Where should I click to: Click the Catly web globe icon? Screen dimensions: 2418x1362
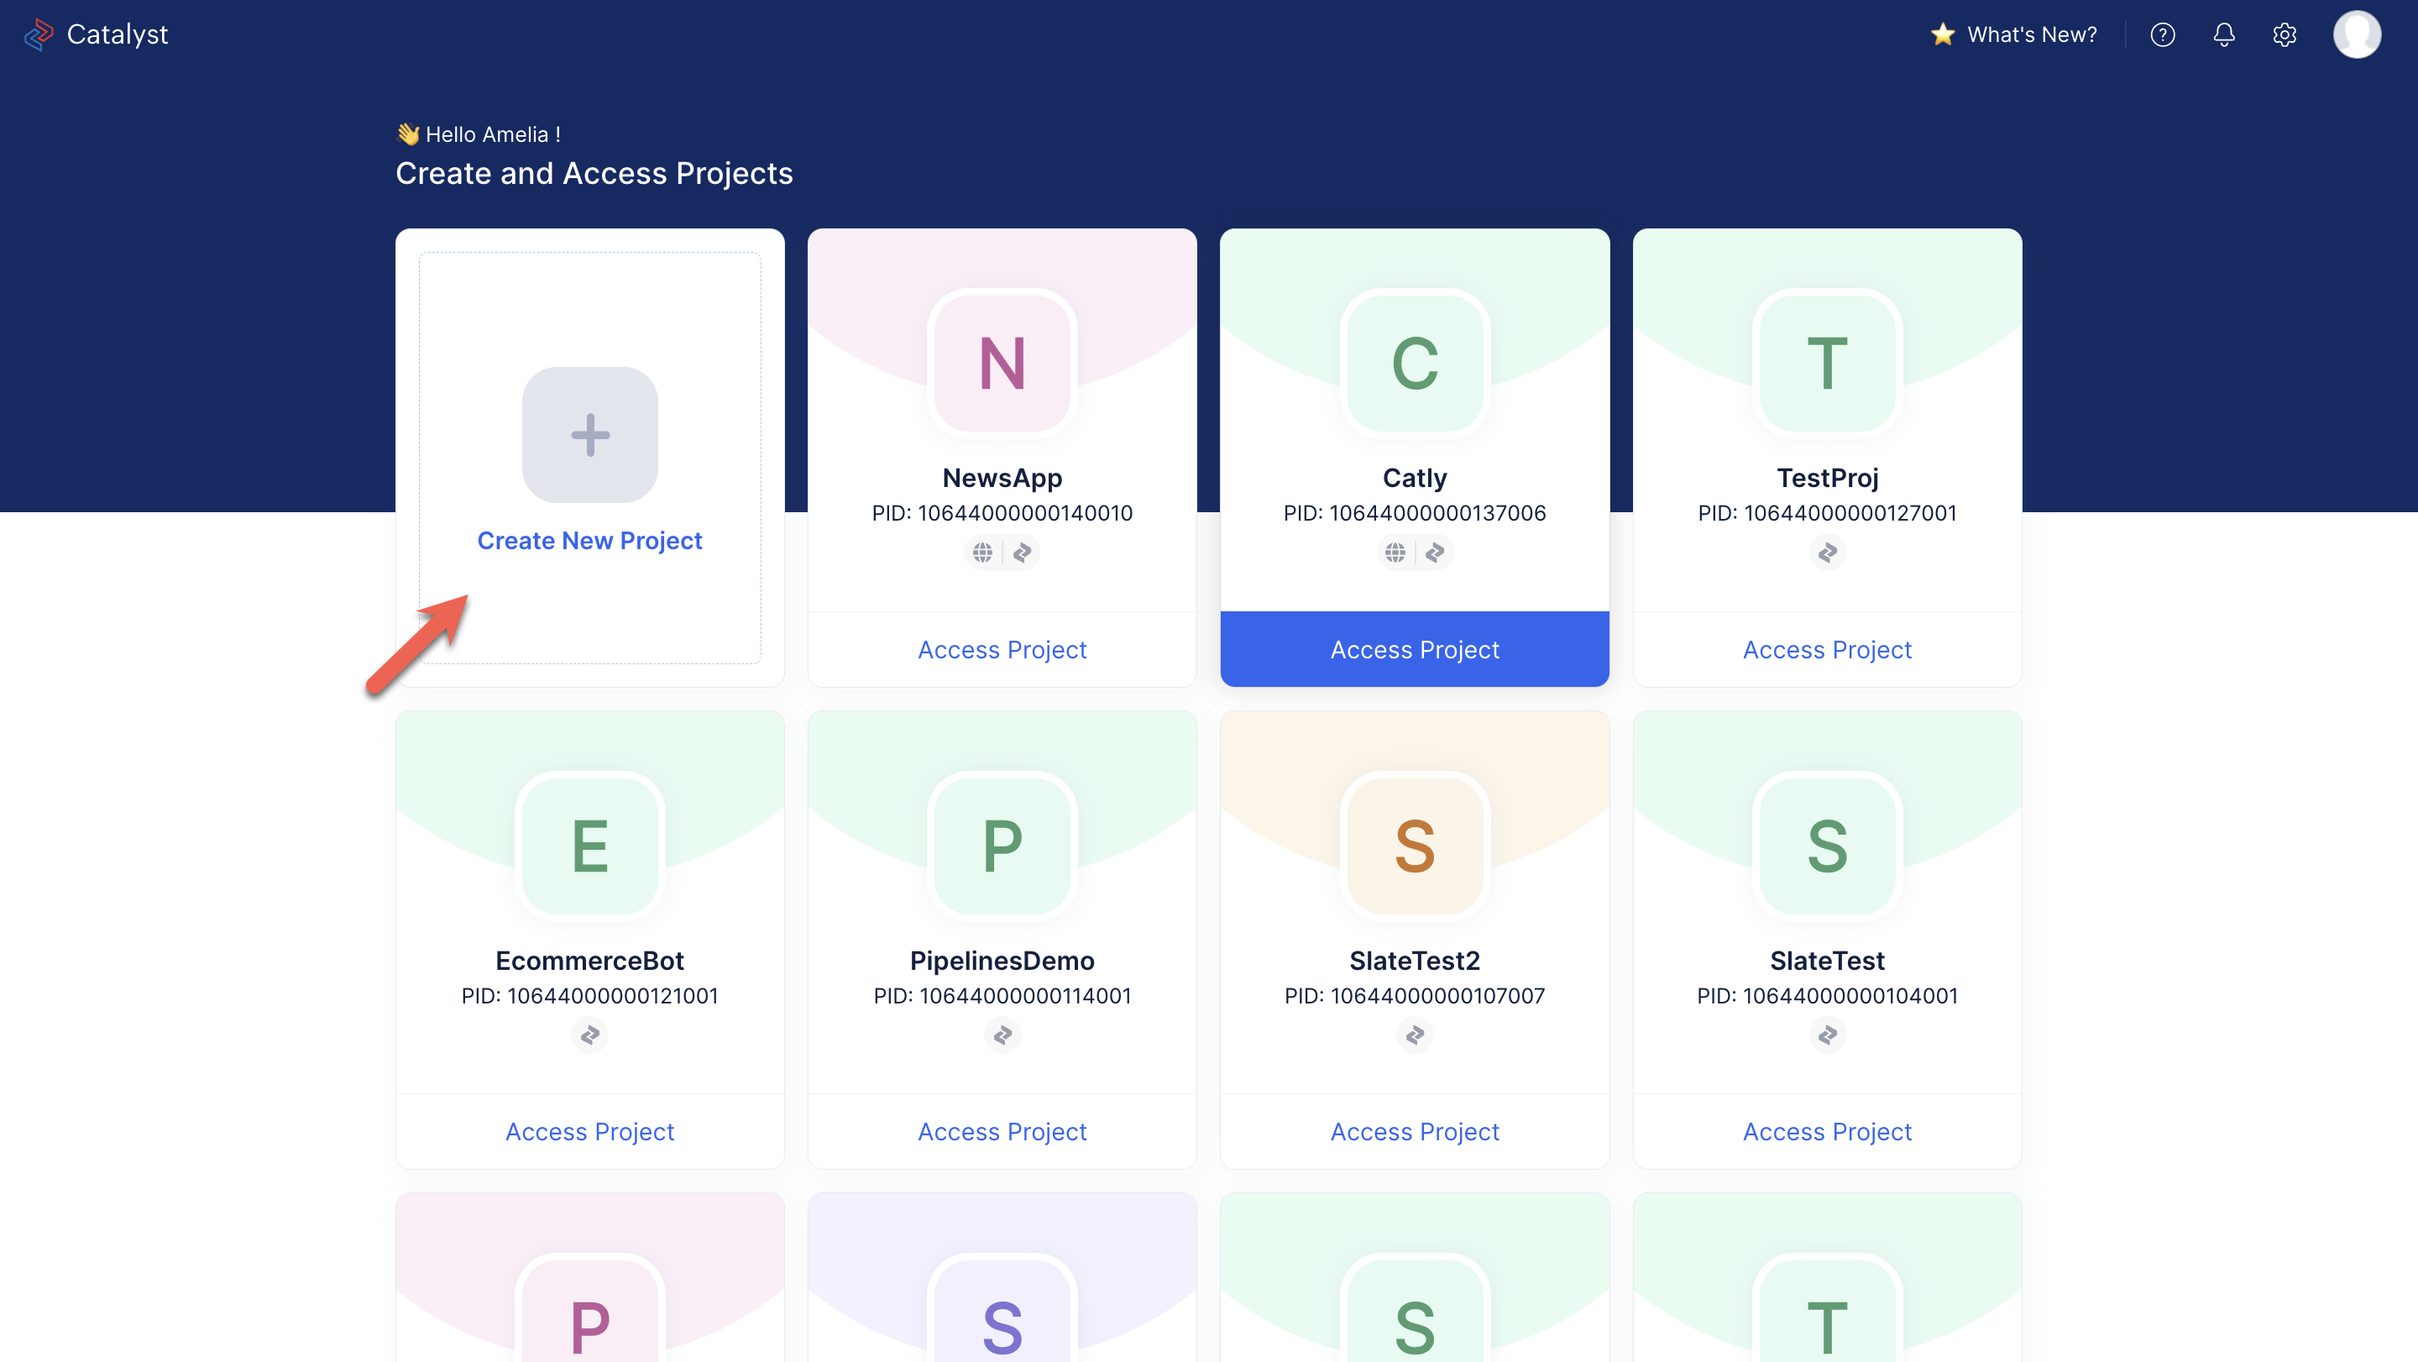pos(1395,553)
